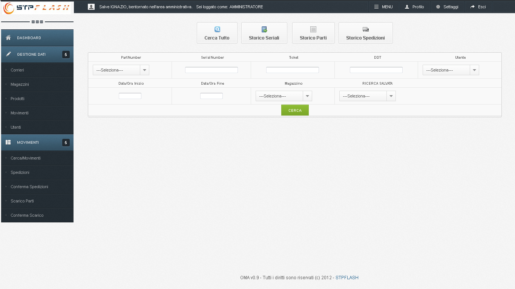This screenshot has height=289, width=515.
Task: Focus the Serial Number input field
Action: pyautogui.click(x=212, y=70)
